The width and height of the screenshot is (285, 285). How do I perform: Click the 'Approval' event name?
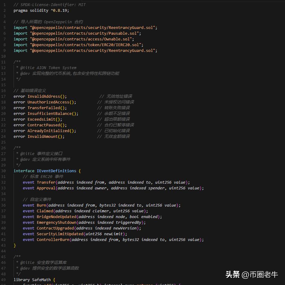46,188
